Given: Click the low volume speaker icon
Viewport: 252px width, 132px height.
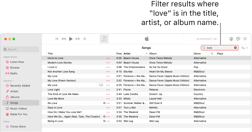Looking at the screenshot, I should [197, 39].
